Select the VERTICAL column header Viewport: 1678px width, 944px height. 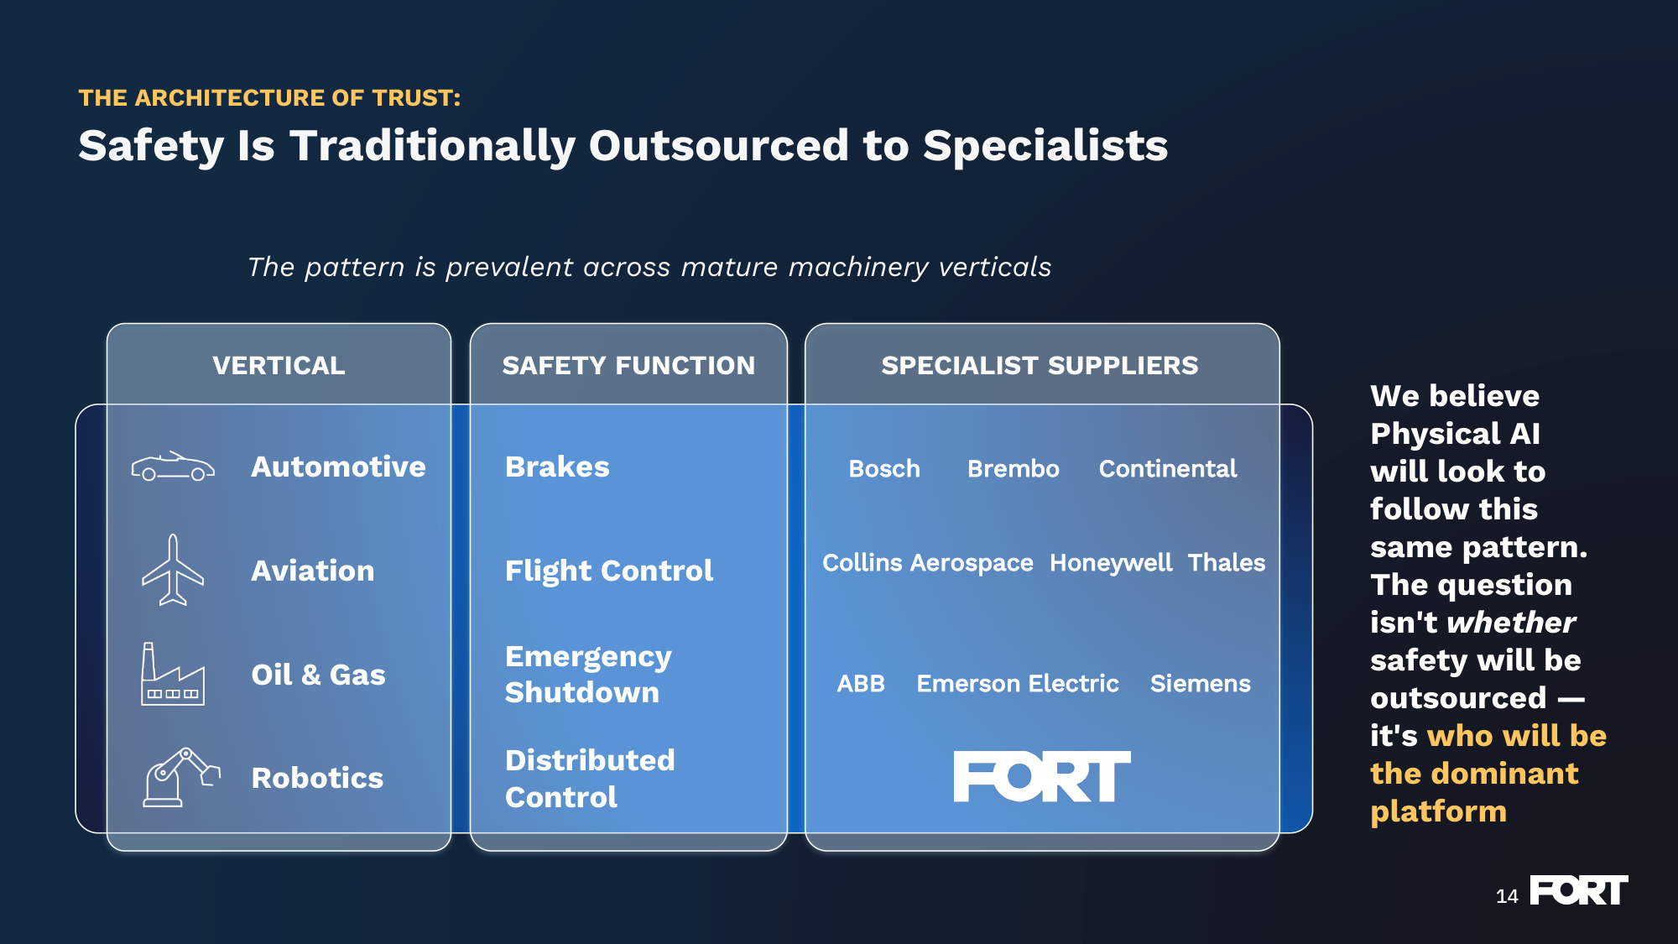(279, 365)
